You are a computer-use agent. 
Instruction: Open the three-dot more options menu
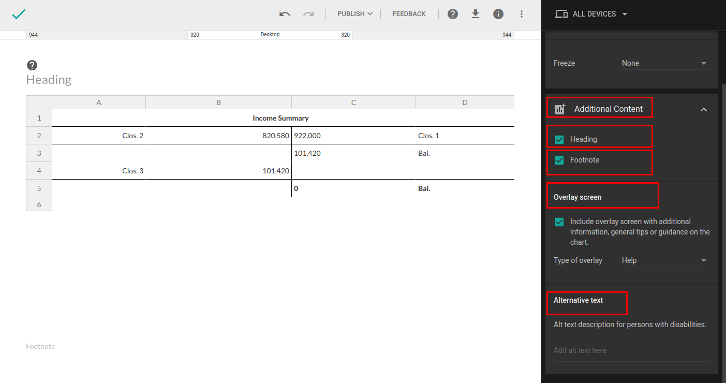coord(521,14)
